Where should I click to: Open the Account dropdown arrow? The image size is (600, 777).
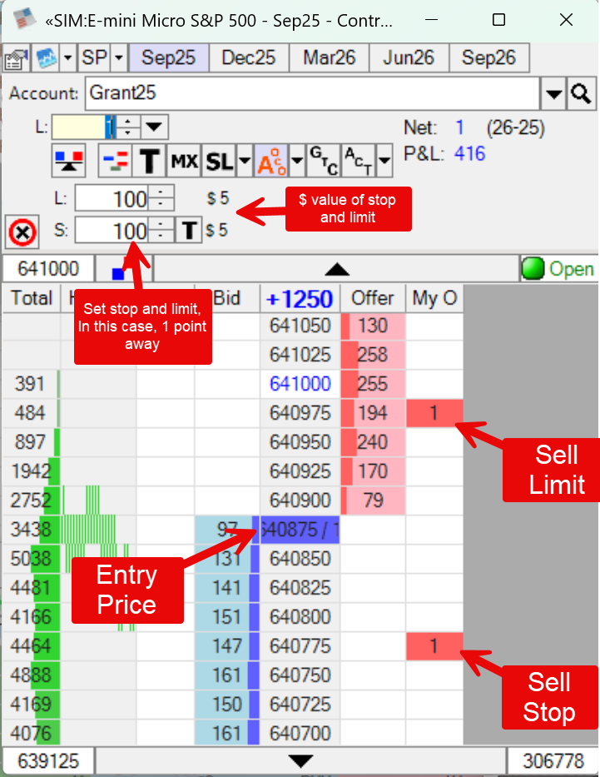coord(553,94)
